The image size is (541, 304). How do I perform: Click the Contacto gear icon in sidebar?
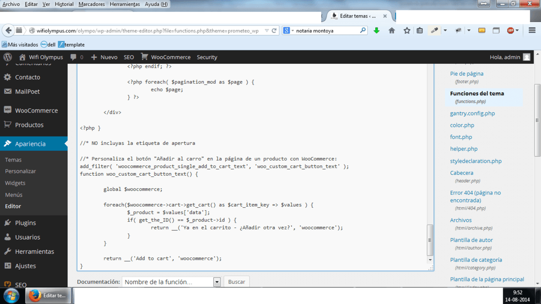7,77
